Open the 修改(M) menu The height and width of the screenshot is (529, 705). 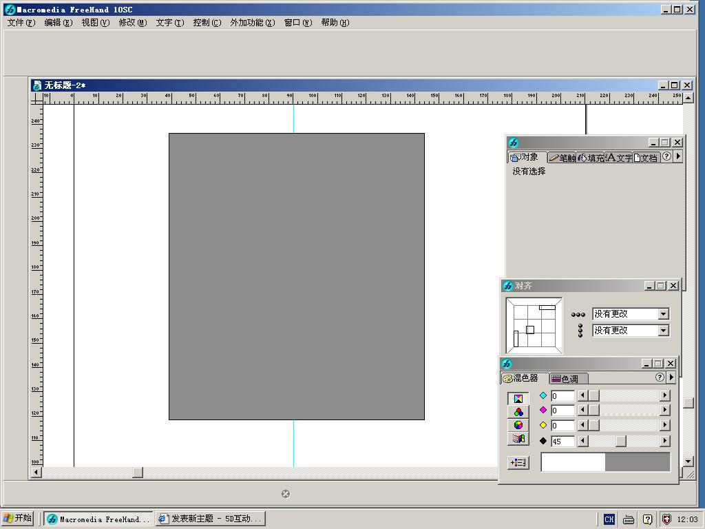pos(133,23)
